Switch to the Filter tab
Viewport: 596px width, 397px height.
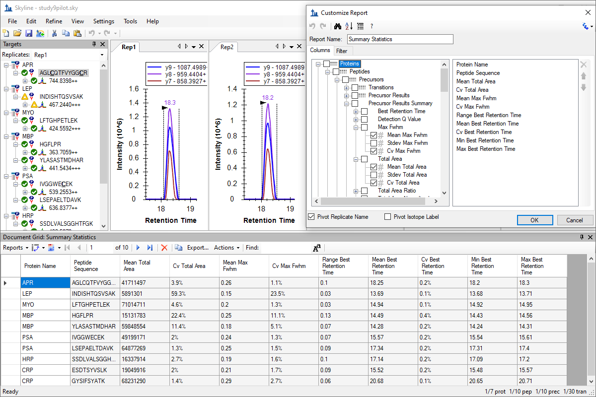[x=342, y=51]
